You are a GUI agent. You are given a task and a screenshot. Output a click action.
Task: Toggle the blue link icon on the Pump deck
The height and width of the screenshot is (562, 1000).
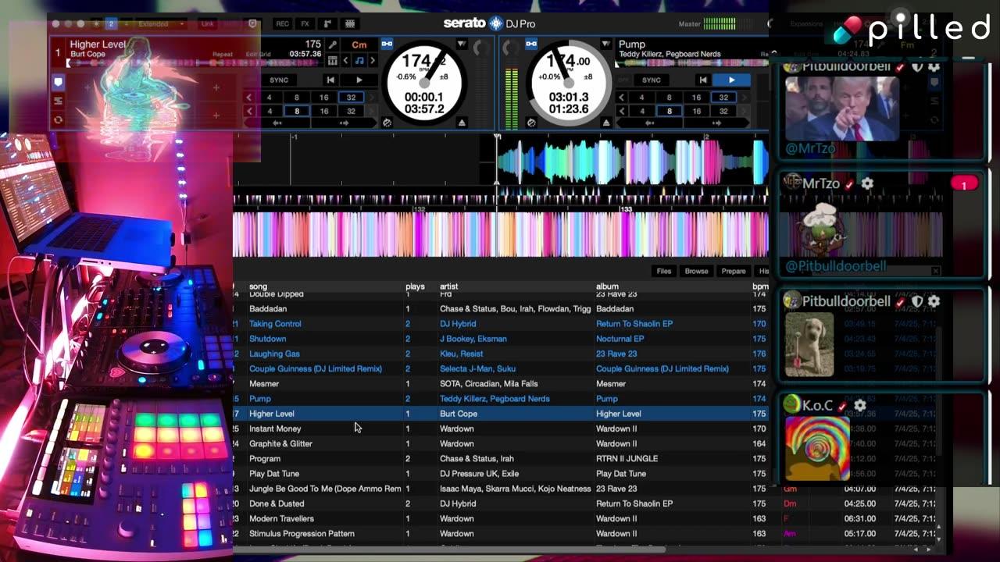pyautogui.click(x=530, y=44)
